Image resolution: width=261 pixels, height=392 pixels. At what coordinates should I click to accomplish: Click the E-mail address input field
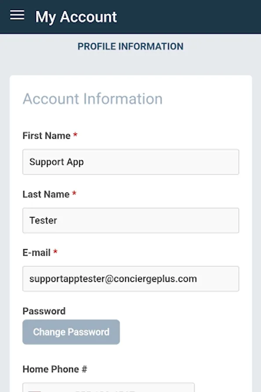pos(130,279)
